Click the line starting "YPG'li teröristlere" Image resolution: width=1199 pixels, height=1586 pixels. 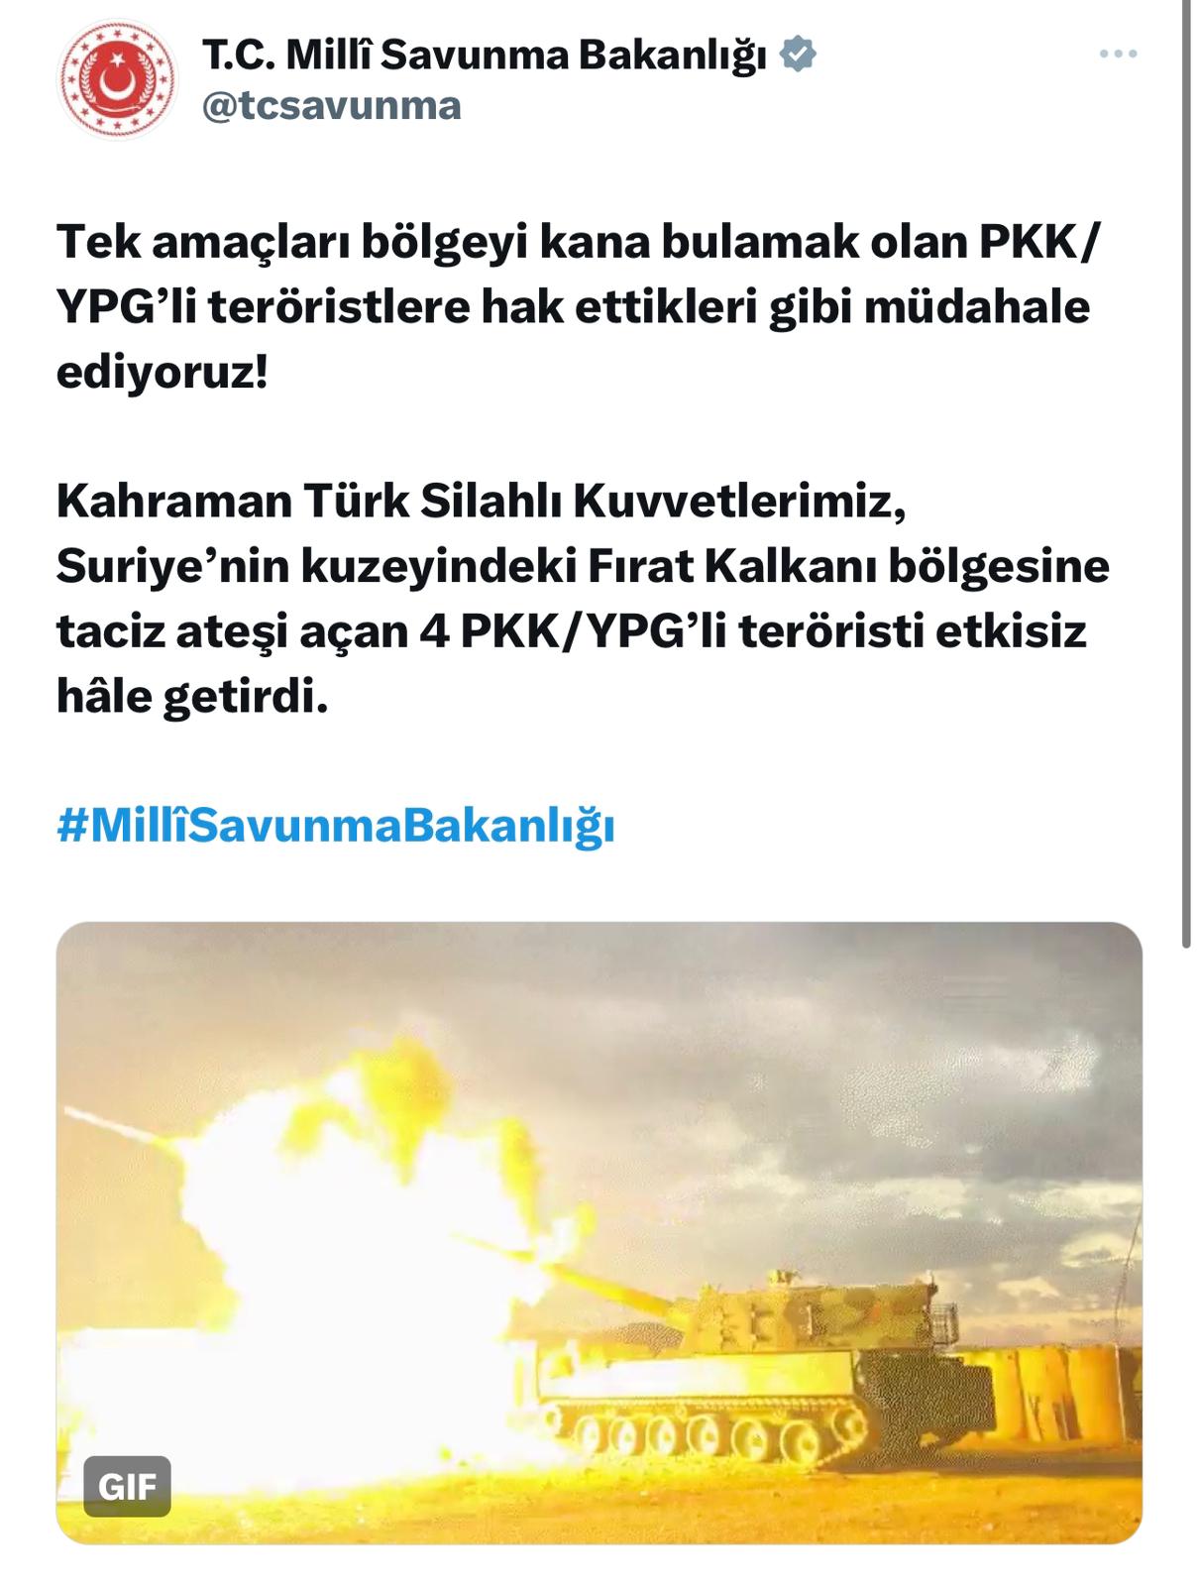point(573,306)
